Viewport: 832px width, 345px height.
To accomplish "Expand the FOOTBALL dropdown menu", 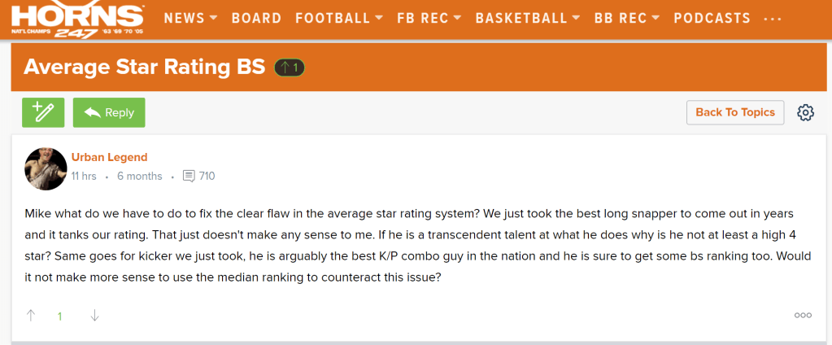I will tap(339, 18).
